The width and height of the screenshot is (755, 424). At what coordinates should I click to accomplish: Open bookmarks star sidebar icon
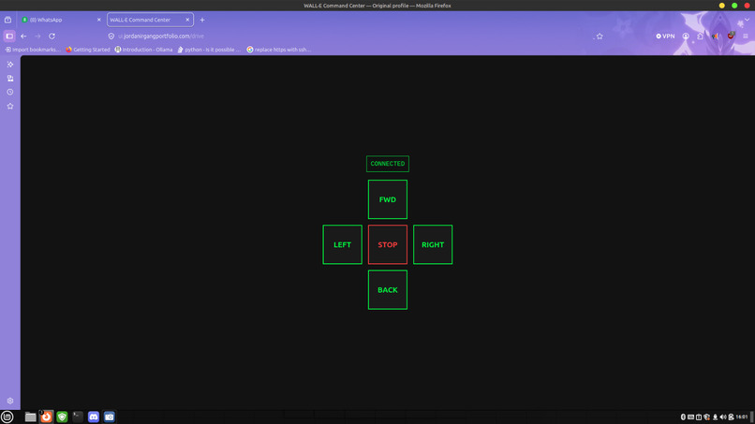pos(10,106)
